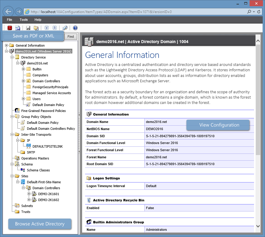Image resolution: width=265 pixels, height=237 pixels.
Task: Export the document with the red PDF icon
Action: [9, 28]
